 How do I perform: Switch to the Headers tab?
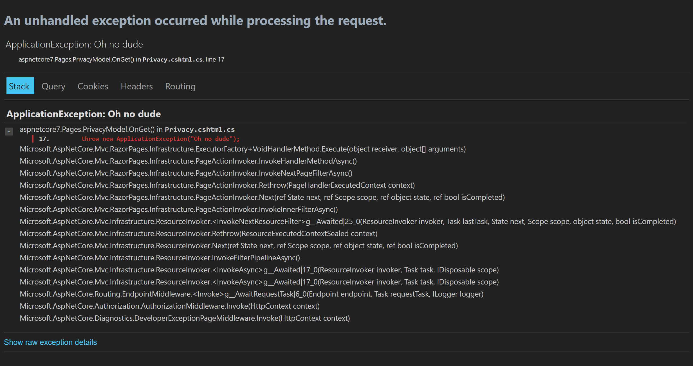pos(136,86)
